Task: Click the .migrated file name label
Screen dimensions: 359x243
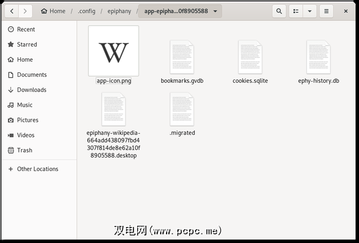Action: [x=182, y=132]
